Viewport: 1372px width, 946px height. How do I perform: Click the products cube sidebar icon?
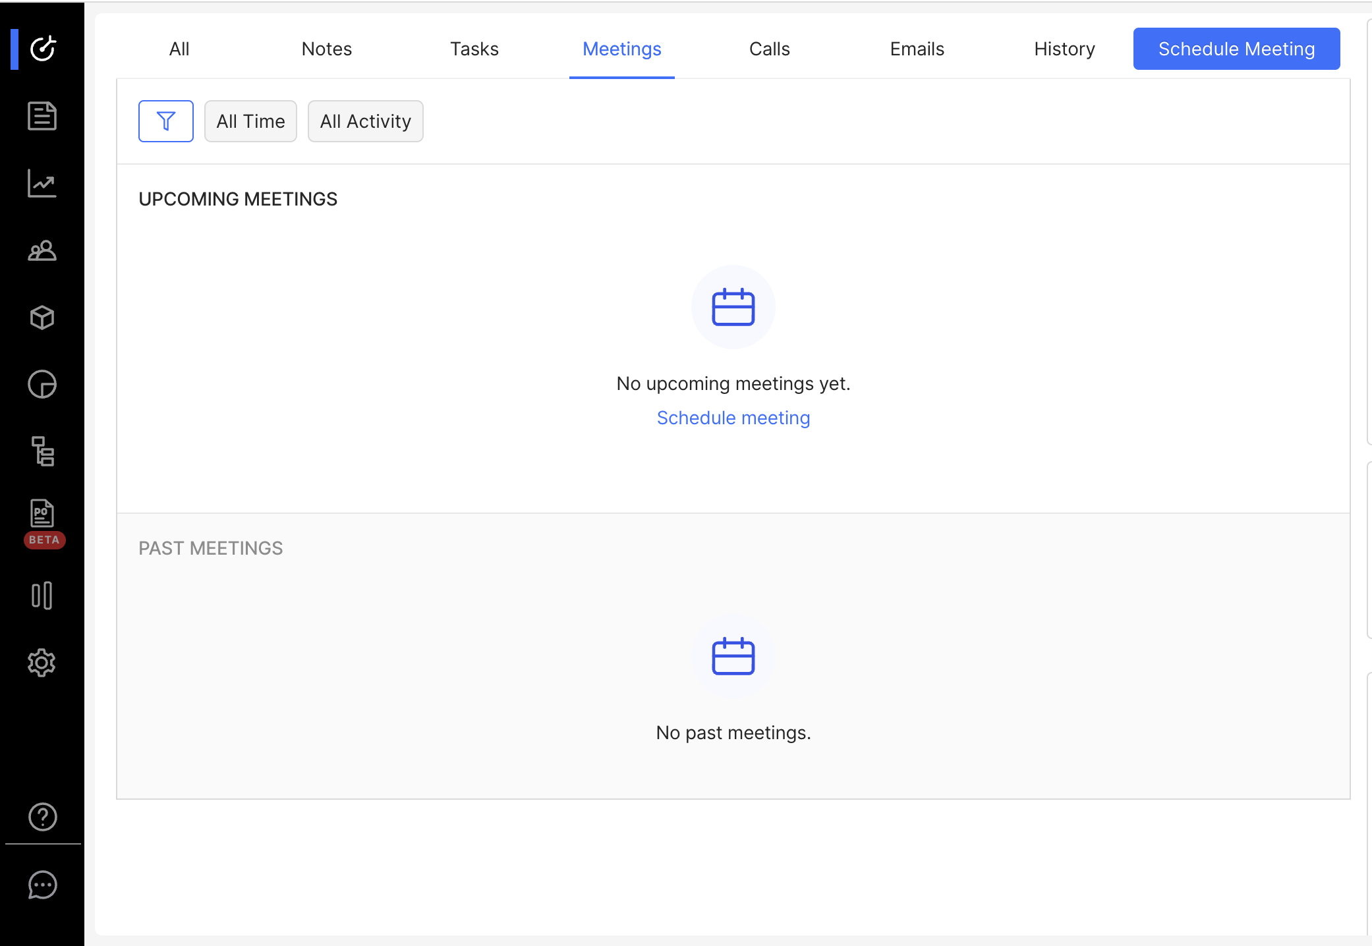point(42,318)
